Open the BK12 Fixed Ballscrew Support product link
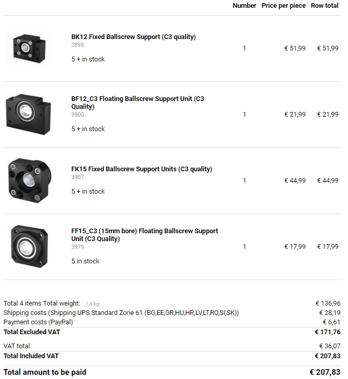This screenshot has width=348, height=379. click(x=133, y=37)
